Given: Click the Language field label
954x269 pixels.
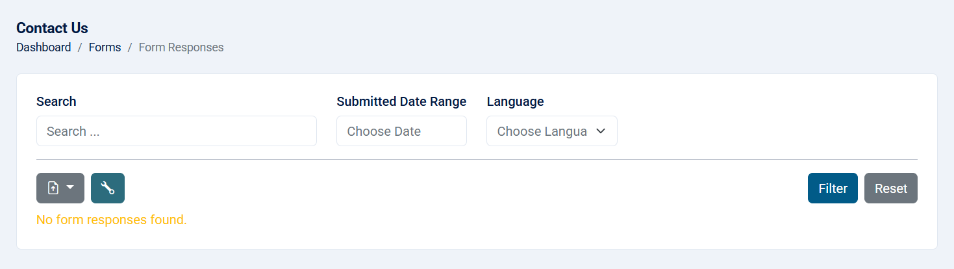Looking at the screenshot, I should pos(516,101).
